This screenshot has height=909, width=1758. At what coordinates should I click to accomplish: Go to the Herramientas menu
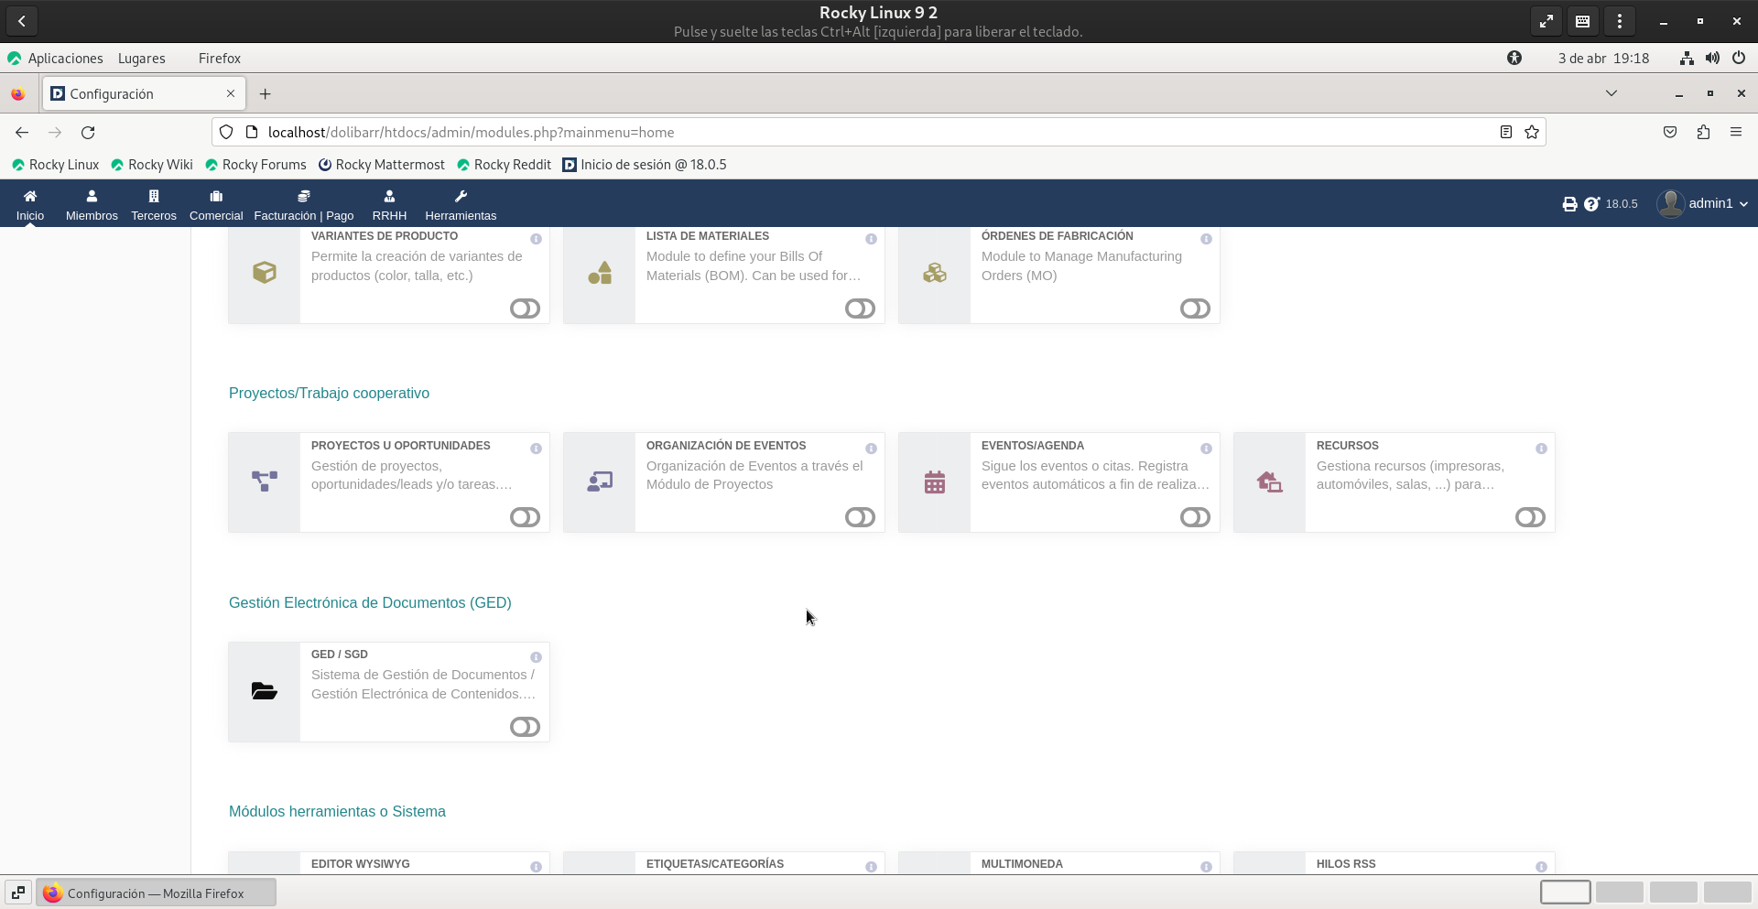(461, 204)
